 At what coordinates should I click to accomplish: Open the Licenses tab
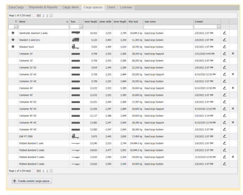point(126,7)
